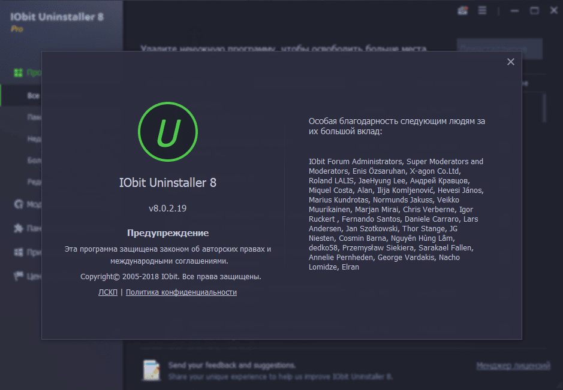Image resolution: width=563 pixels, height=390 pixels.
Task: Click the feedback notepad icon at bottom
Action: [152, 370]
